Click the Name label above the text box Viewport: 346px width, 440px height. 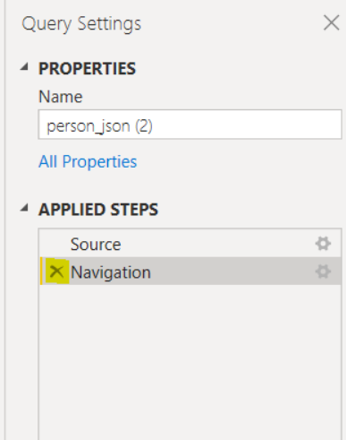pyautogui.click(x=61, y=97)
